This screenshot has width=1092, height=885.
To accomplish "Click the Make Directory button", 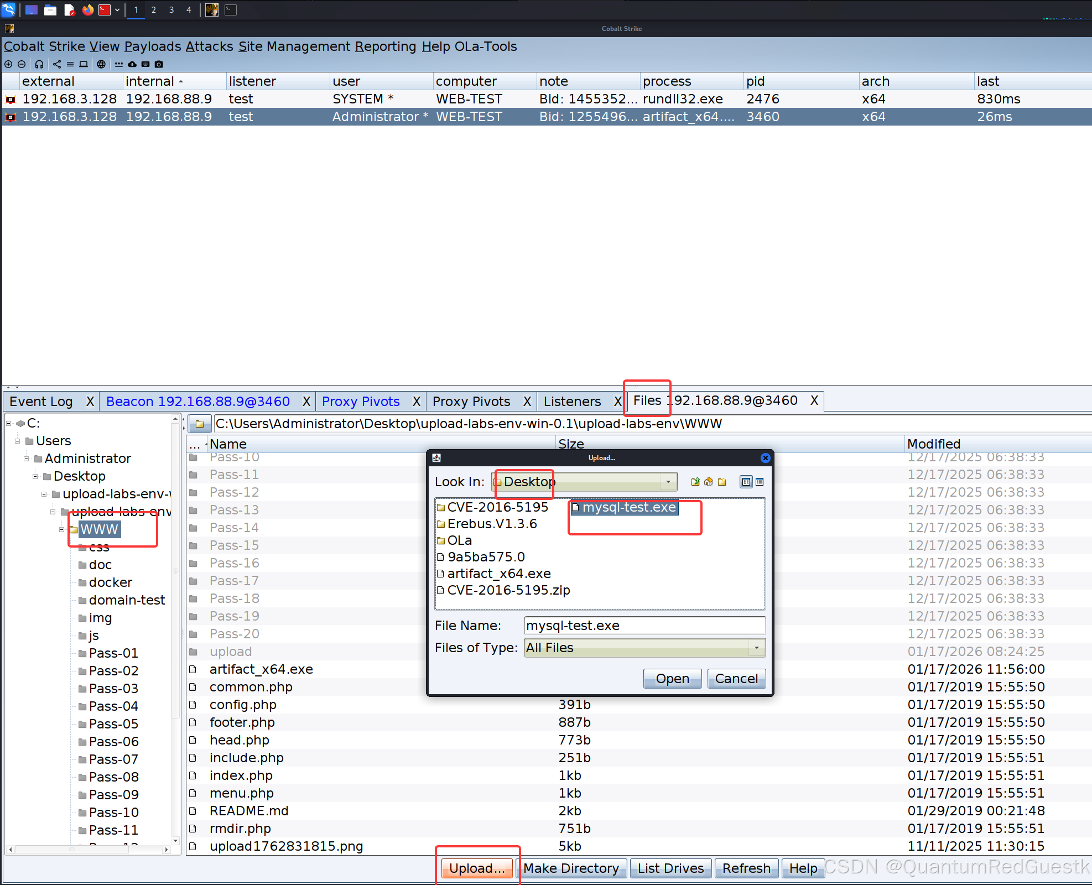I will (x=571, y=868).
